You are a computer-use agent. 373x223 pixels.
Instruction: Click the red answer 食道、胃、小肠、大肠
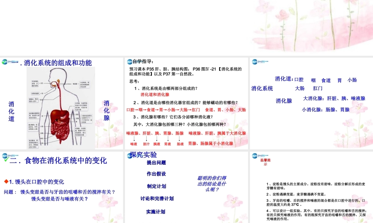click(226, 110)
